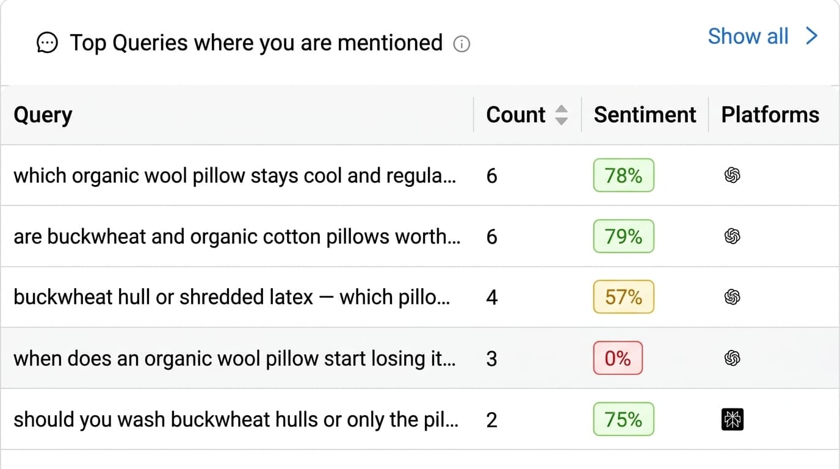
Task: Click the ChatGPT icon for the buckwheat cotton pillows query
Action: click(x=732, y=236)
